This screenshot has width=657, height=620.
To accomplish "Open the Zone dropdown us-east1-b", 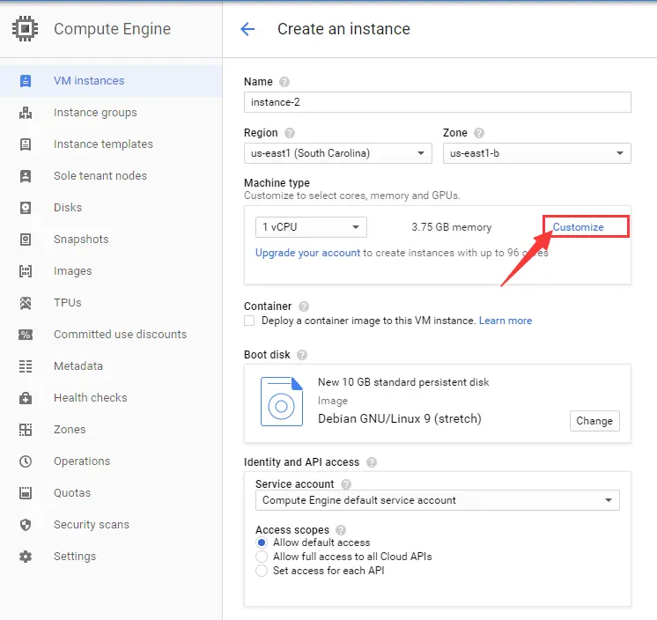I will 536,153.
